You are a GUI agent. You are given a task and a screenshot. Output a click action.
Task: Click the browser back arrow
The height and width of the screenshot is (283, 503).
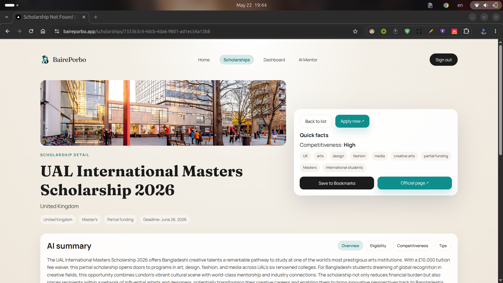pyautogui.click(x=8, y=31)
